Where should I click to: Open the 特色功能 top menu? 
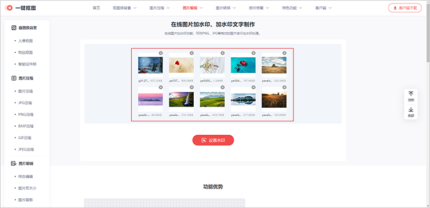pos(292,8)
